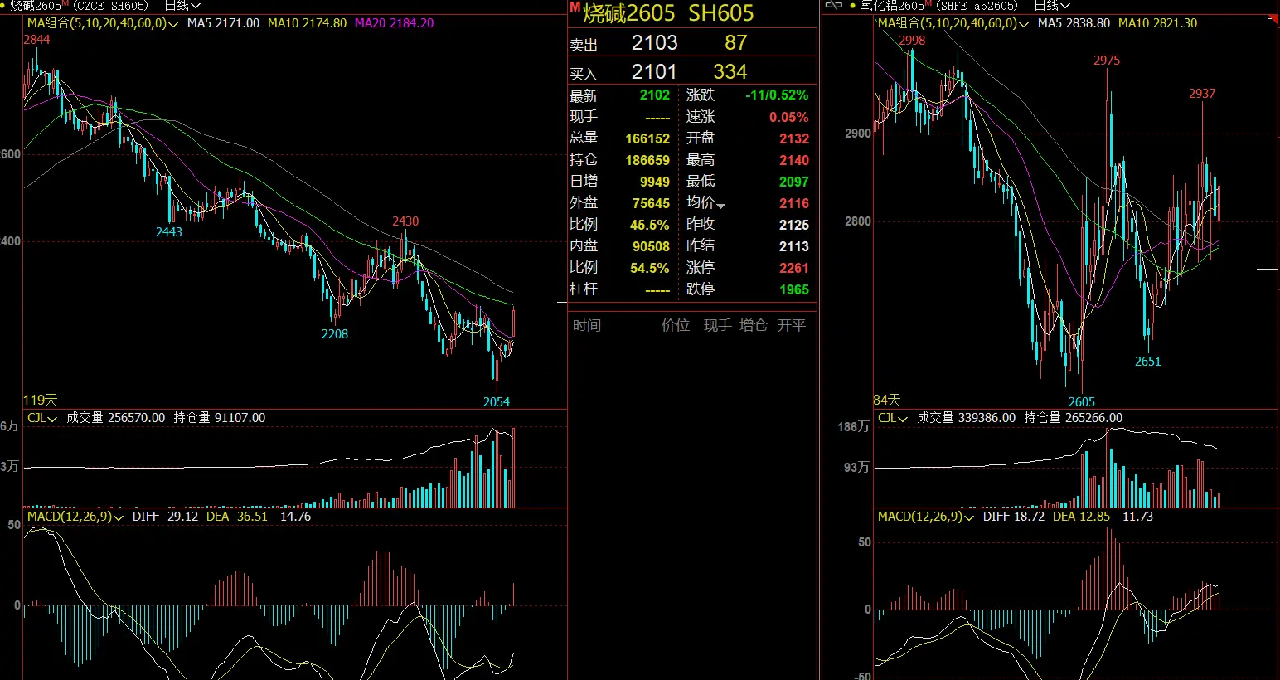This screenshot has height=680, width=1280.
Task: Click the small triangle next to 均价
Action: (721, 206)
